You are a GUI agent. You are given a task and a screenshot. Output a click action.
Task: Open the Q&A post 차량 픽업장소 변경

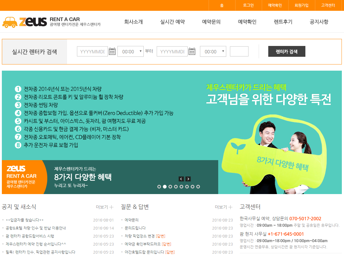tap(139, 236)
